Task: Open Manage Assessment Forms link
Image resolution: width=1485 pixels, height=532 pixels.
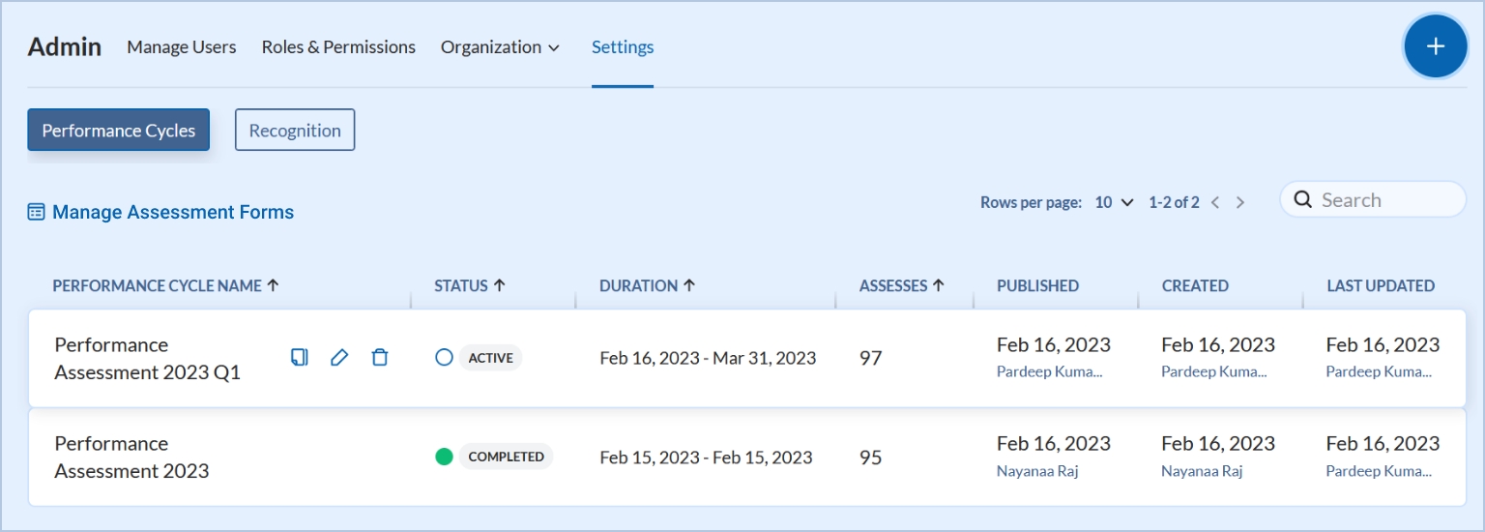Action: [x=172, y=212]
